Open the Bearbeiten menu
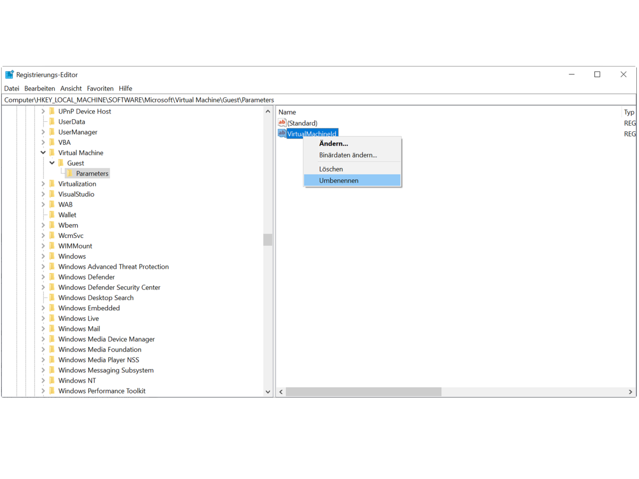The image size is (639, 479). tap(39, 88)
